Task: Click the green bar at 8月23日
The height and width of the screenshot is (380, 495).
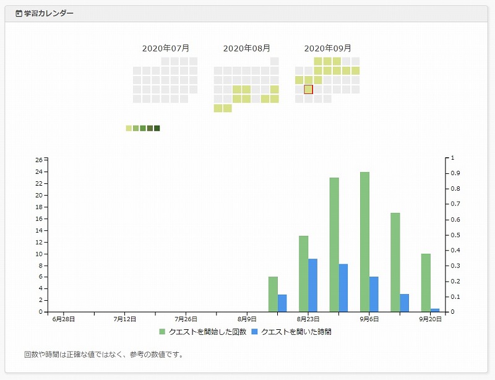Action: (304, 274)
